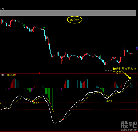Click the right 底背离 divergence label
The height and width of the screenshot is (132, 138).
click(110, 101)
